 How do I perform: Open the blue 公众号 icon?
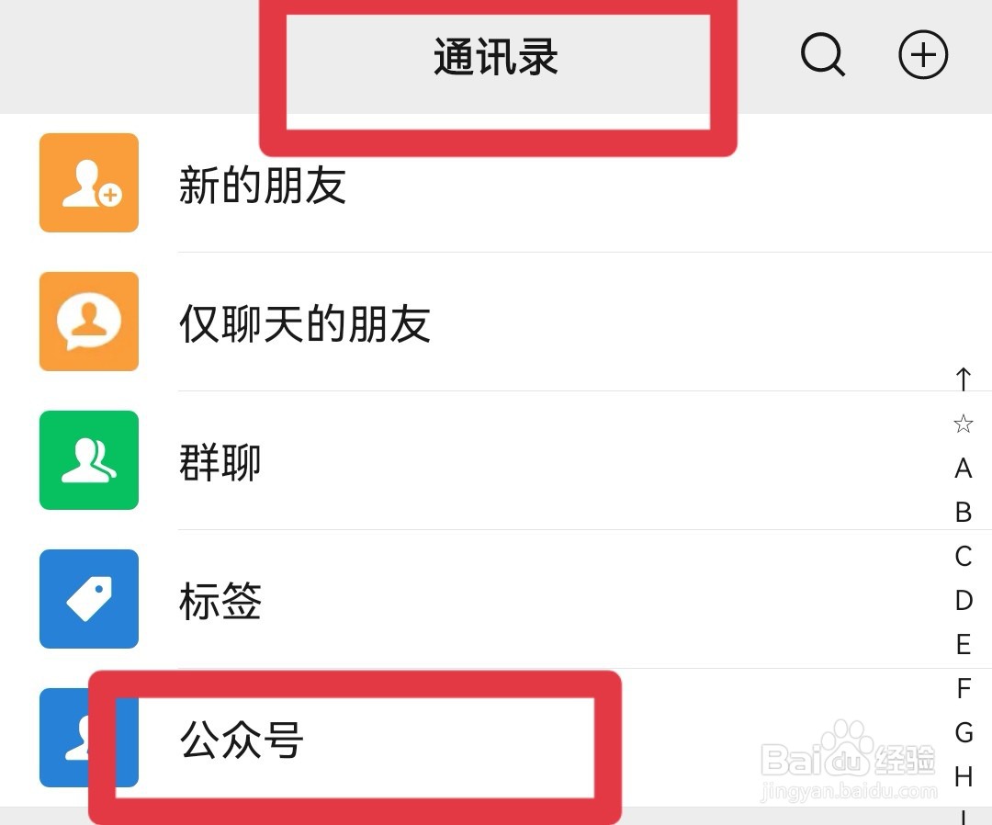(89, 738)
